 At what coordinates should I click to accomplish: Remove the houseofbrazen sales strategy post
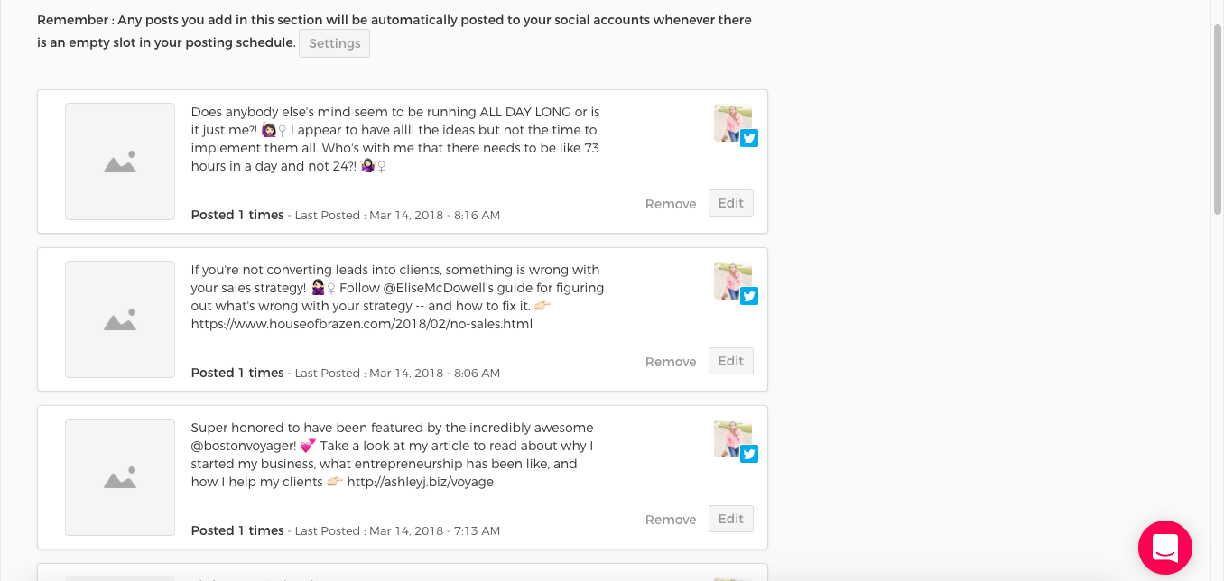pyautogui.click(x=671, y=362)
